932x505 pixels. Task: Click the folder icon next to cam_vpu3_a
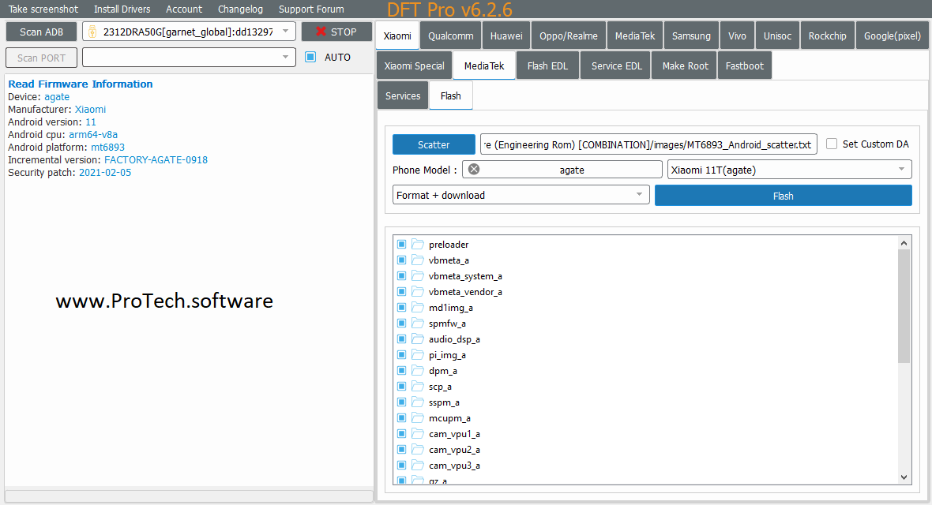pos(418,466)
